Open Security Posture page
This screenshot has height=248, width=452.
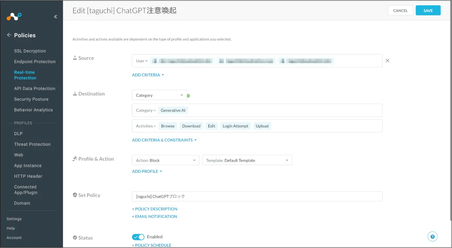click(31, 99)
